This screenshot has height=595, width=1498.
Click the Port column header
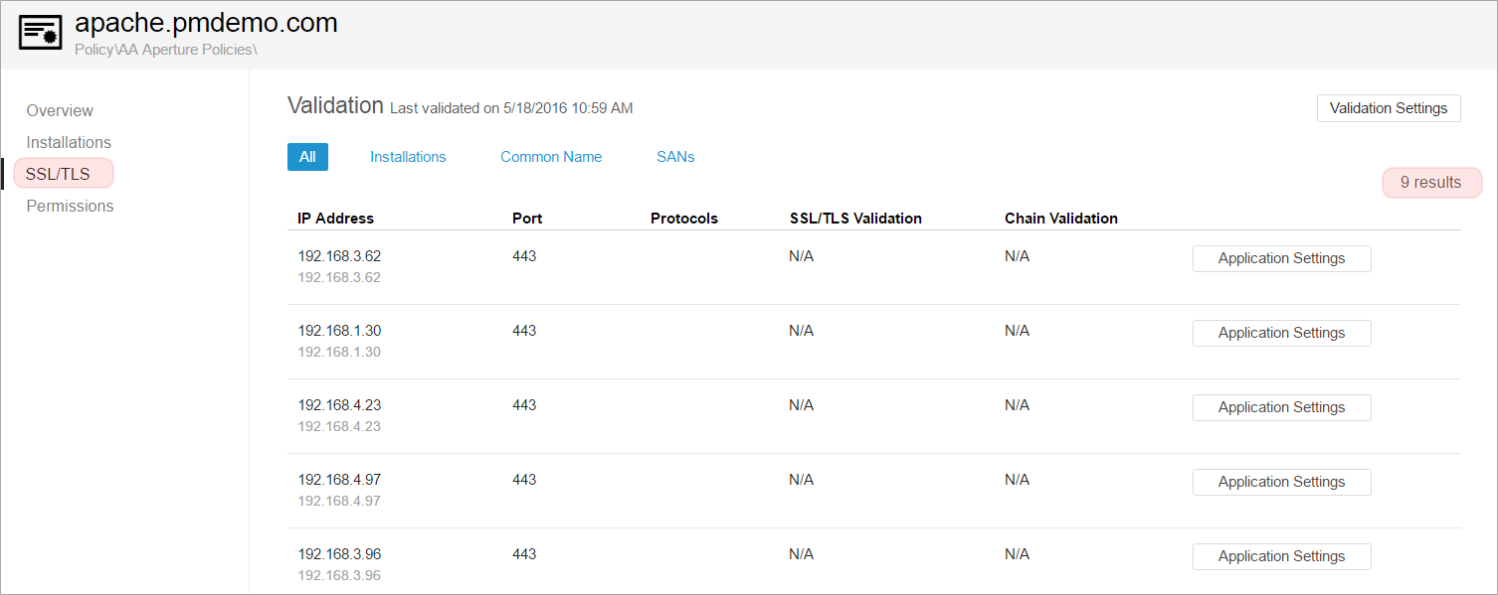pyautogui.click(x=527, y=219)
